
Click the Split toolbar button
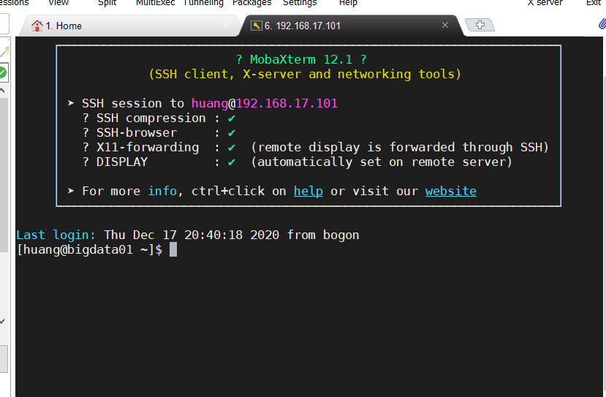coord(107,3)
